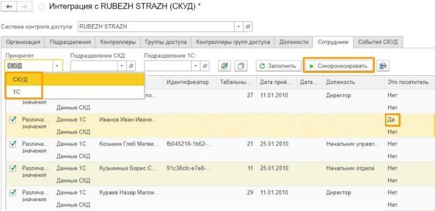Expand the Подразделение СКД dropdown

(x=122, y=66)
